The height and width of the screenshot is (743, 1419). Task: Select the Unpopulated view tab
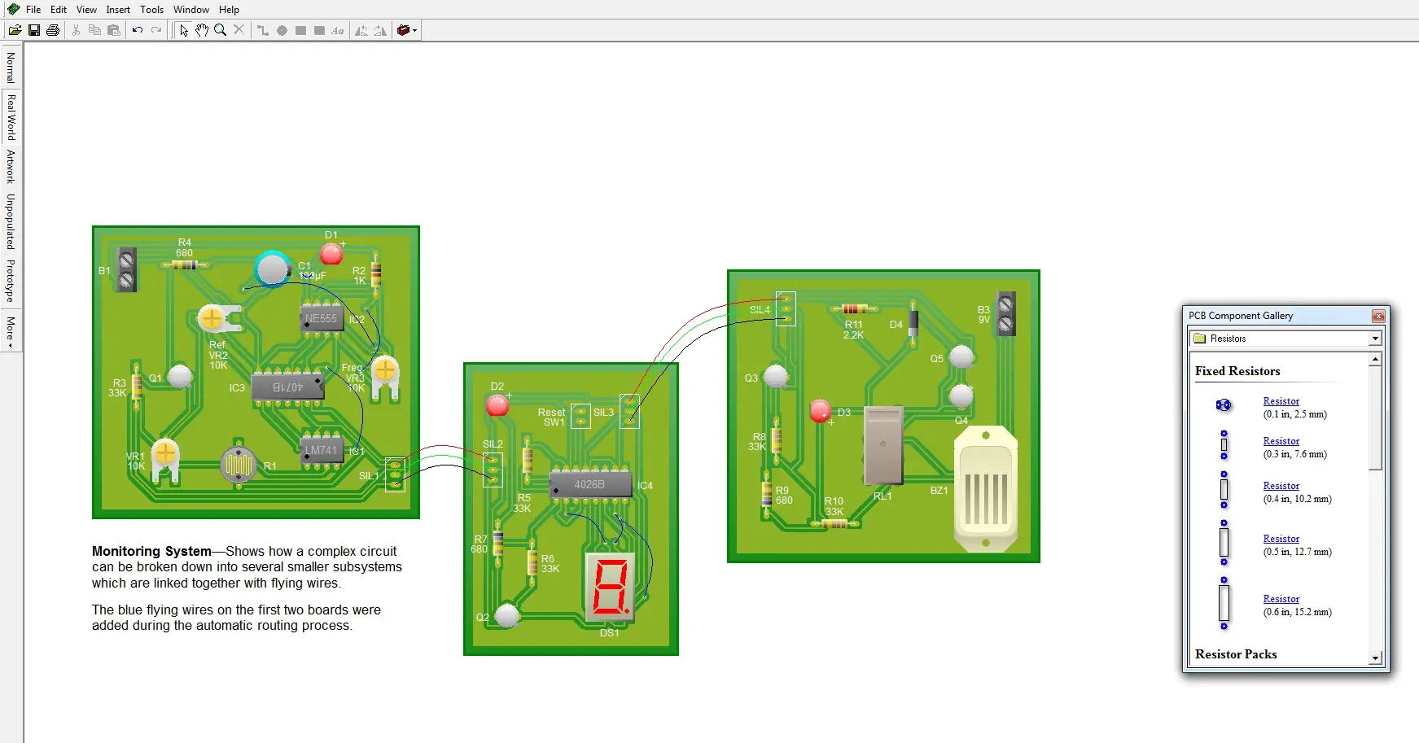pyautogui.click(x=11, y=221)
